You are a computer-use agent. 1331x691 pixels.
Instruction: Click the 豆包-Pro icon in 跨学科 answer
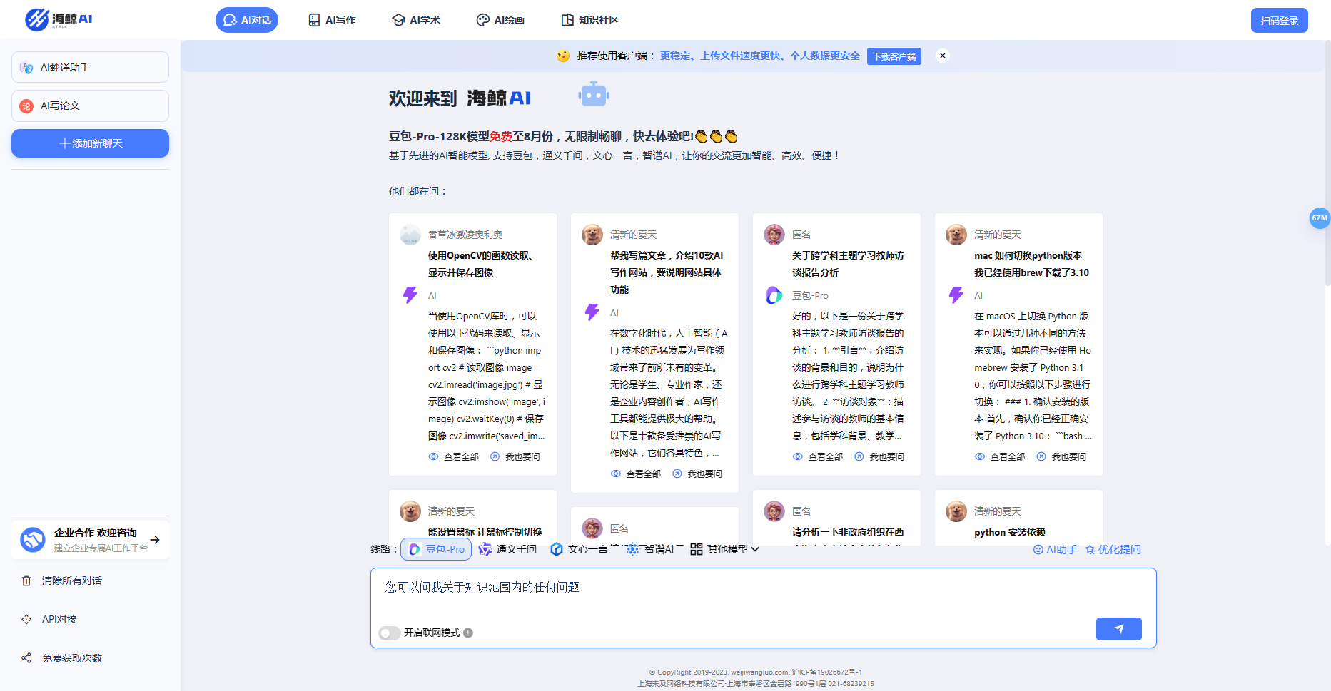tap(774, 295)
